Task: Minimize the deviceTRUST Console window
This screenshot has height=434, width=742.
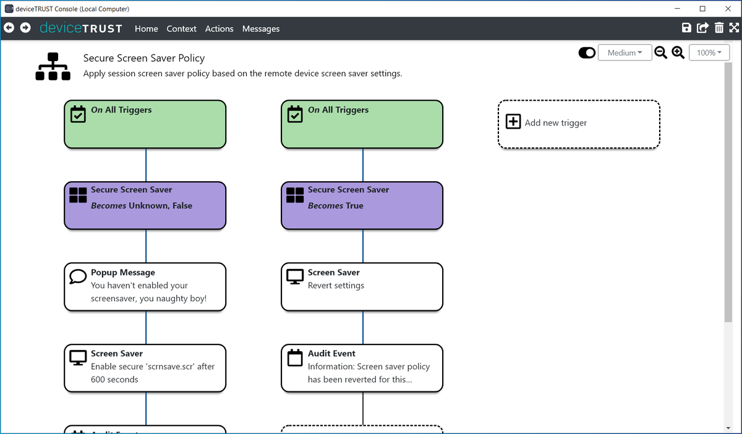Action: tap(676, 9)
